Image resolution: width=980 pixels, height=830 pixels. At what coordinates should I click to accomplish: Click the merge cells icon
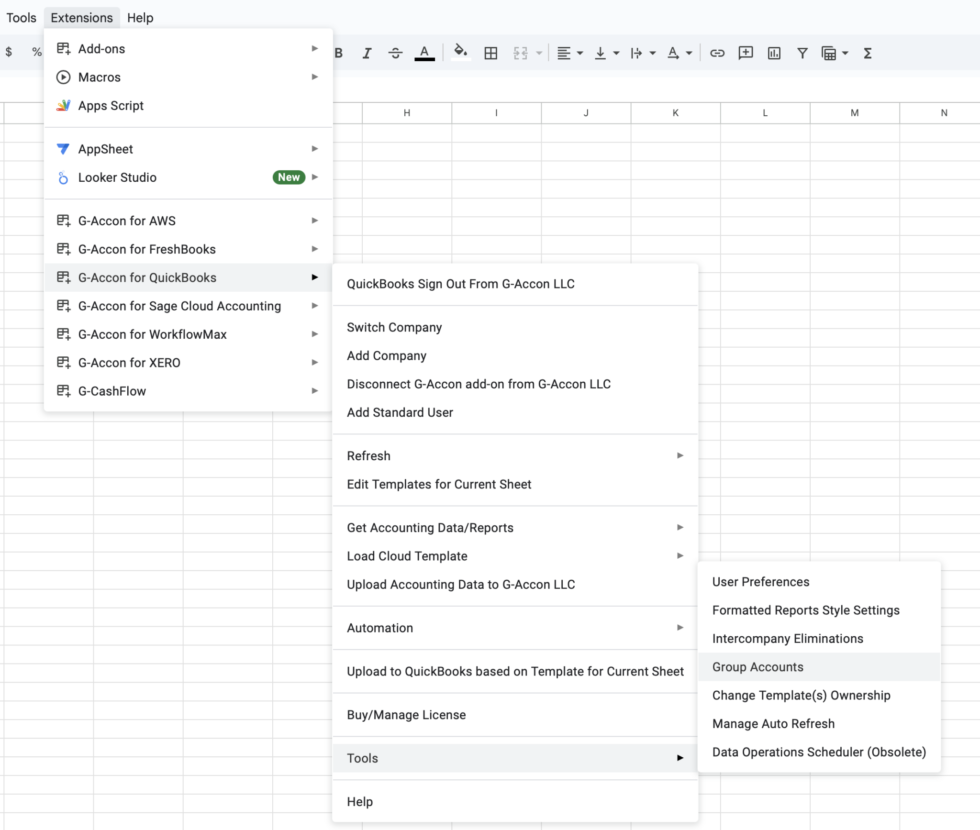coord(521,53)
